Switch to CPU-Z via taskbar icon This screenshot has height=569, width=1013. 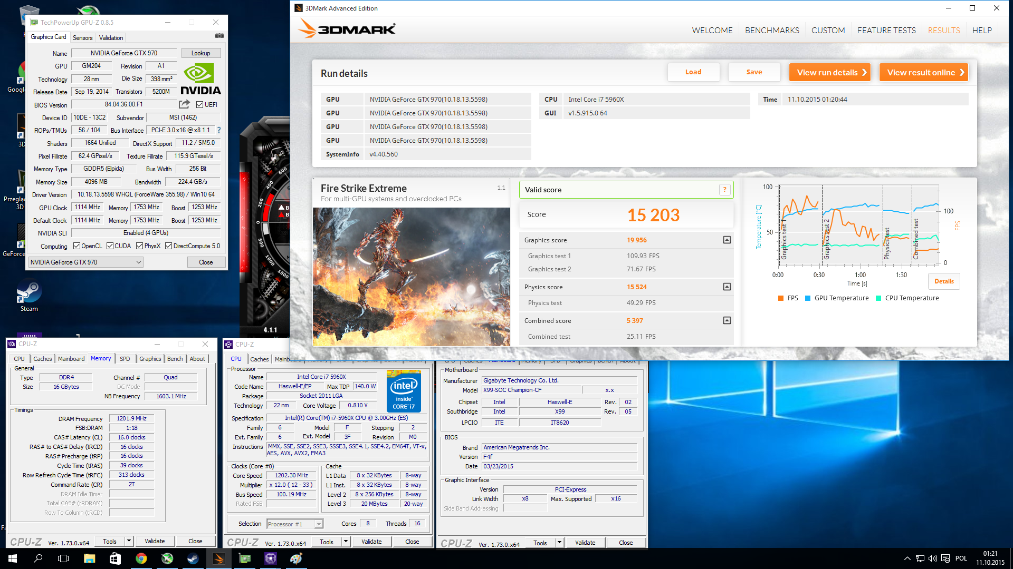(271, 558)
